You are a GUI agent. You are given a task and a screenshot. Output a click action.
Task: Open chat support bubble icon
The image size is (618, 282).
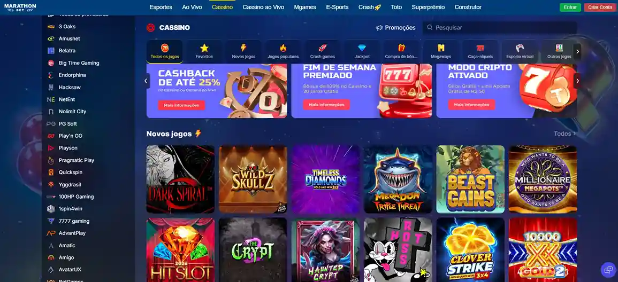pos(607,269)
